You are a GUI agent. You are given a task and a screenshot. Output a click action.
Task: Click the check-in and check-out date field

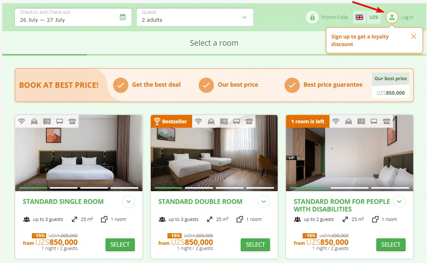pyautogui.click(x=69, y=17)
